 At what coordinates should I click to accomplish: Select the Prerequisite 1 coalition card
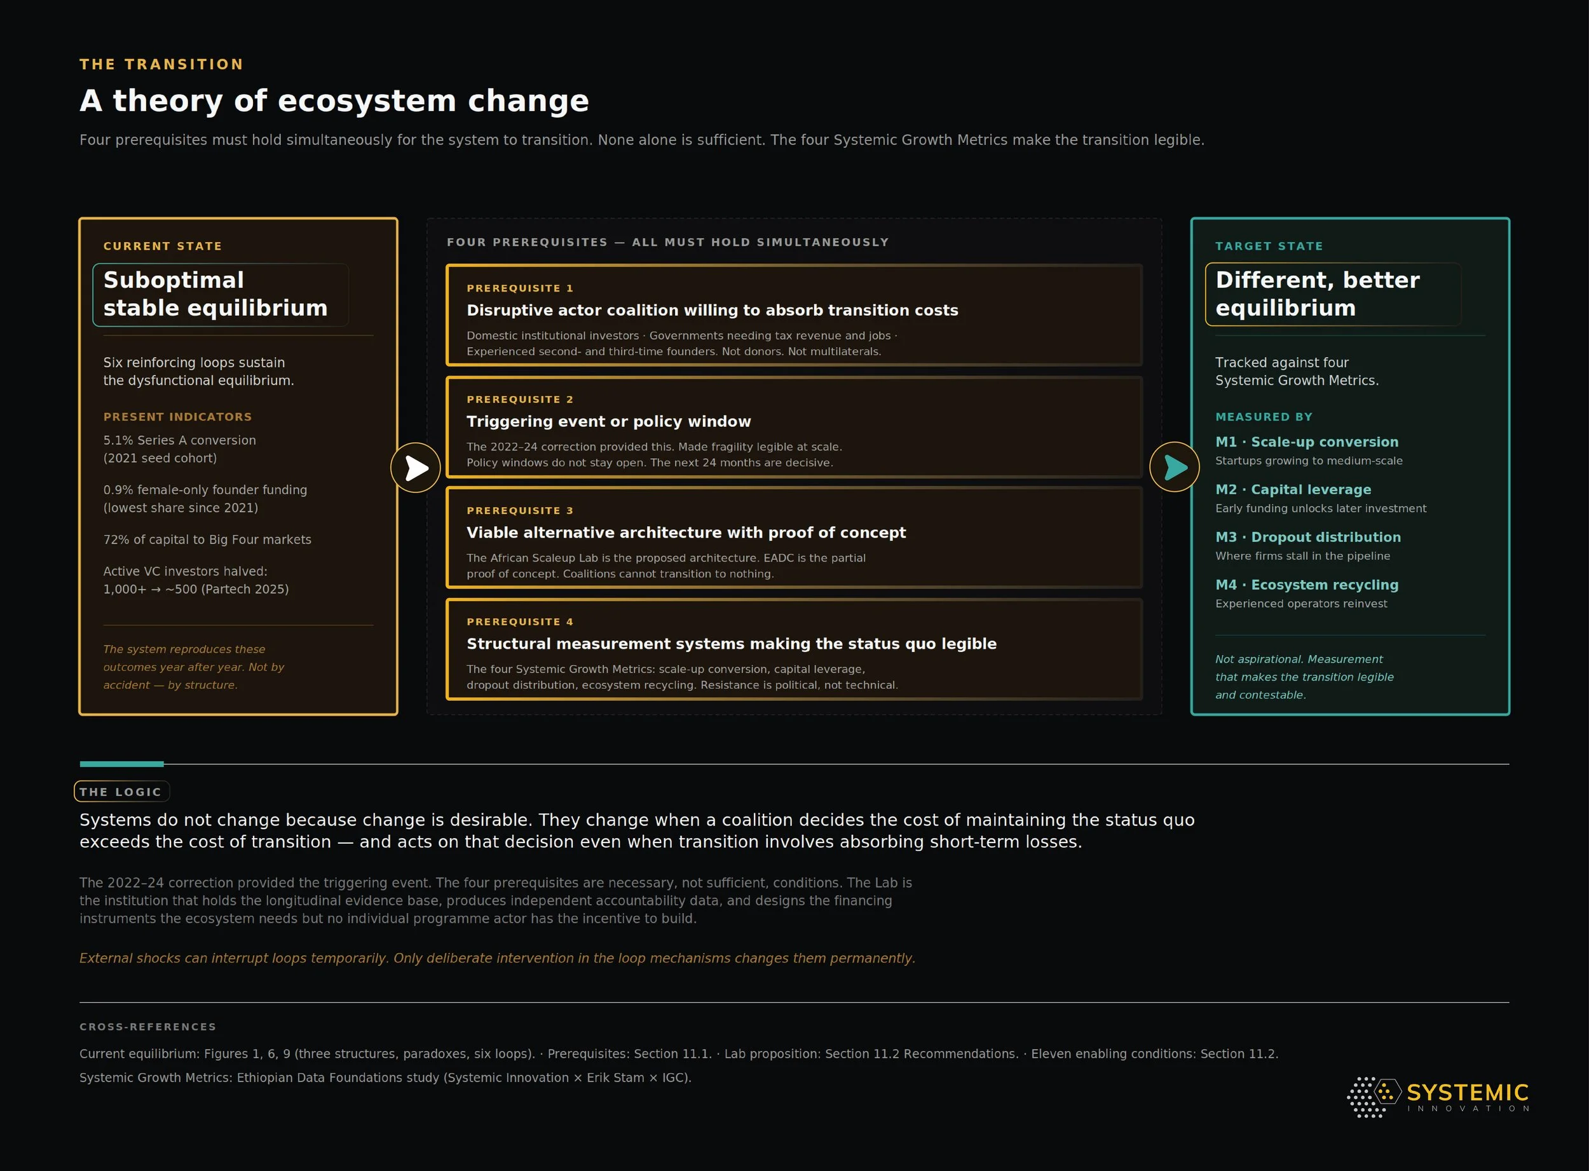point(793,315)
